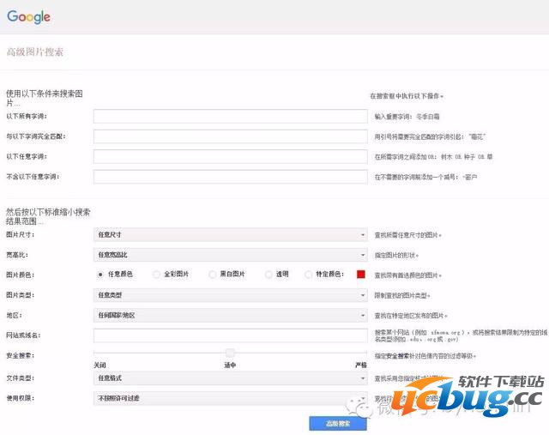Image resolution: width=549 pixels, height=435 pixels.
Task: Open the red color swatch picker
Action: coord(360,275)
